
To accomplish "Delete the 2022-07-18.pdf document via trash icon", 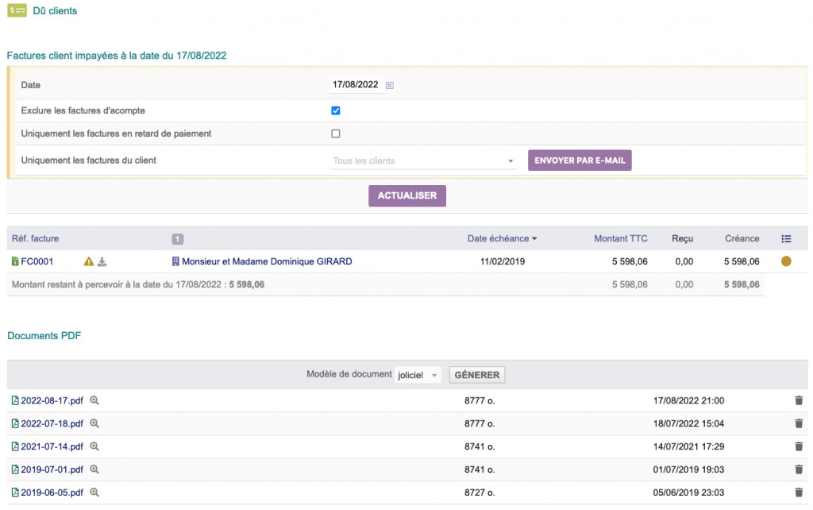I will [x=799, y=424].
